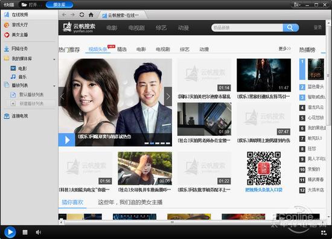Click the 把视频头条装入口袋 link
The height and width of the screenshot is (239, 332).
point(264,190)
